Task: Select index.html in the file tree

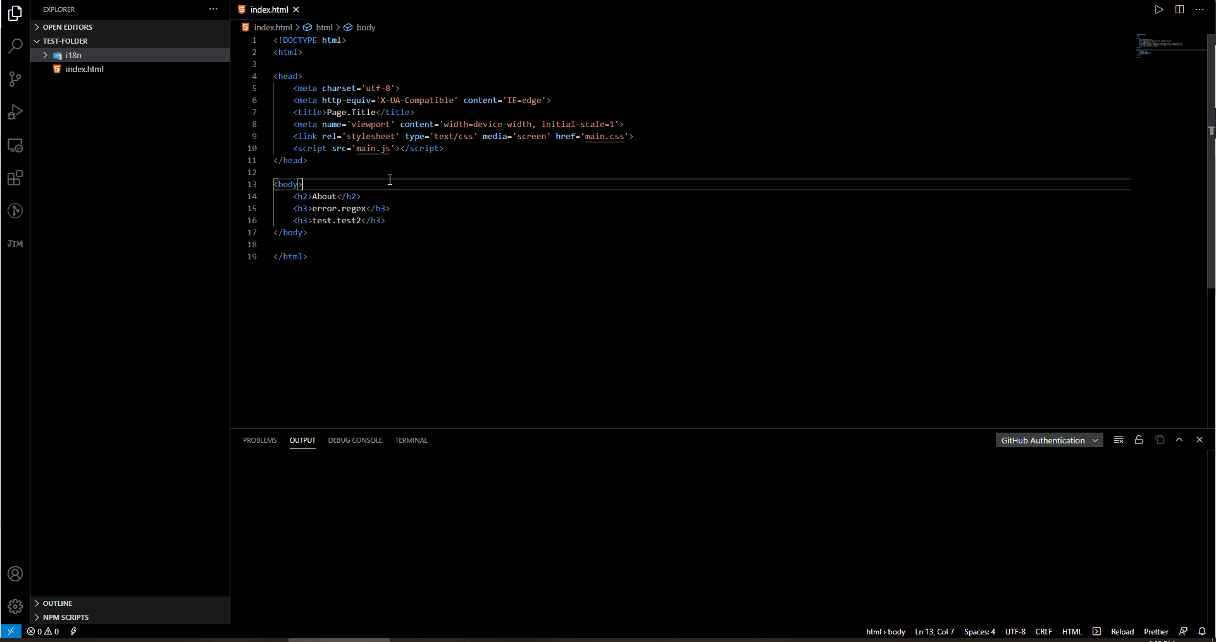Action: point(130,69)
